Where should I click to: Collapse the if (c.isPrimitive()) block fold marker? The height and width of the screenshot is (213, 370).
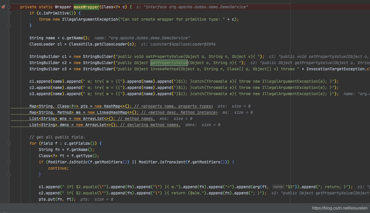(9, 13)
